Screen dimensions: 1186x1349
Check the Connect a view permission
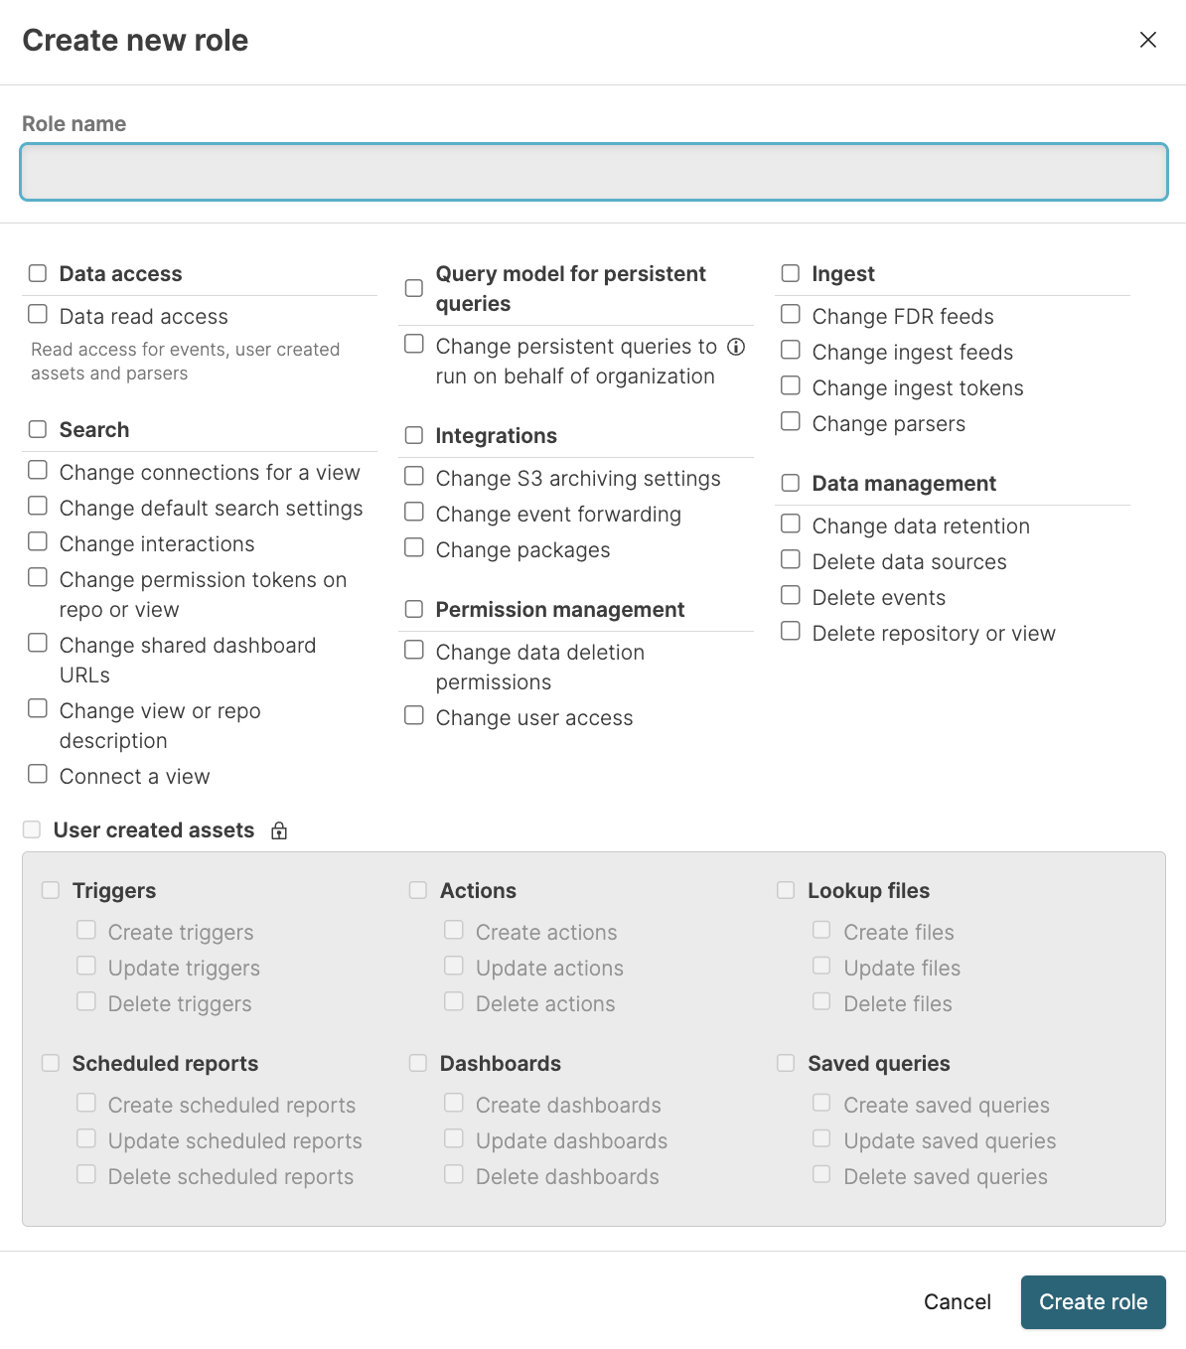38,773
